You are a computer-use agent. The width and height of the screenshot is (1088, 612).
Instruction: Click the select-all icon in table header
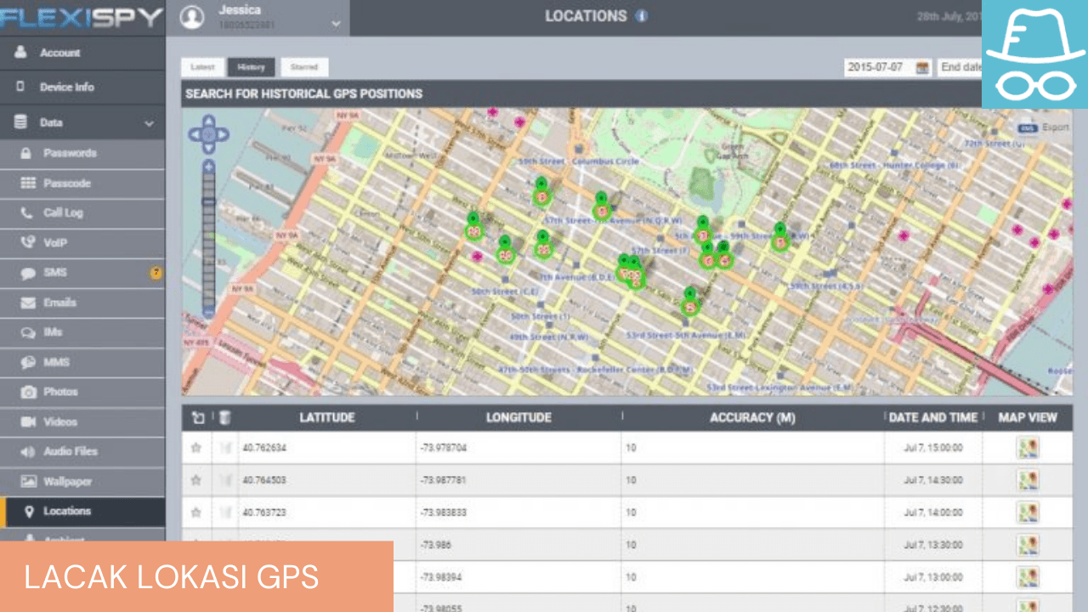197,417
